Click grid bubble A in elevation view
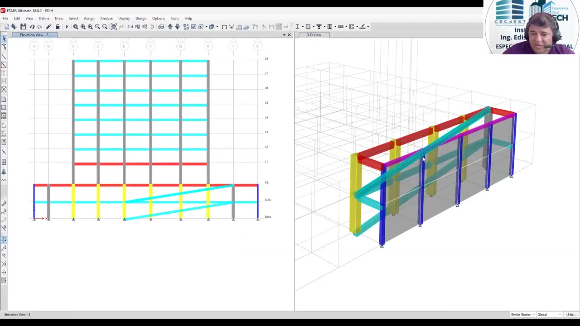580x326 pixels. coord(34,46)
